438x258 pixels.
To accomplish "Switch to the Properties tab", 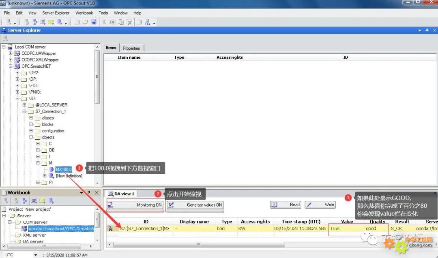I will point(131,48).
